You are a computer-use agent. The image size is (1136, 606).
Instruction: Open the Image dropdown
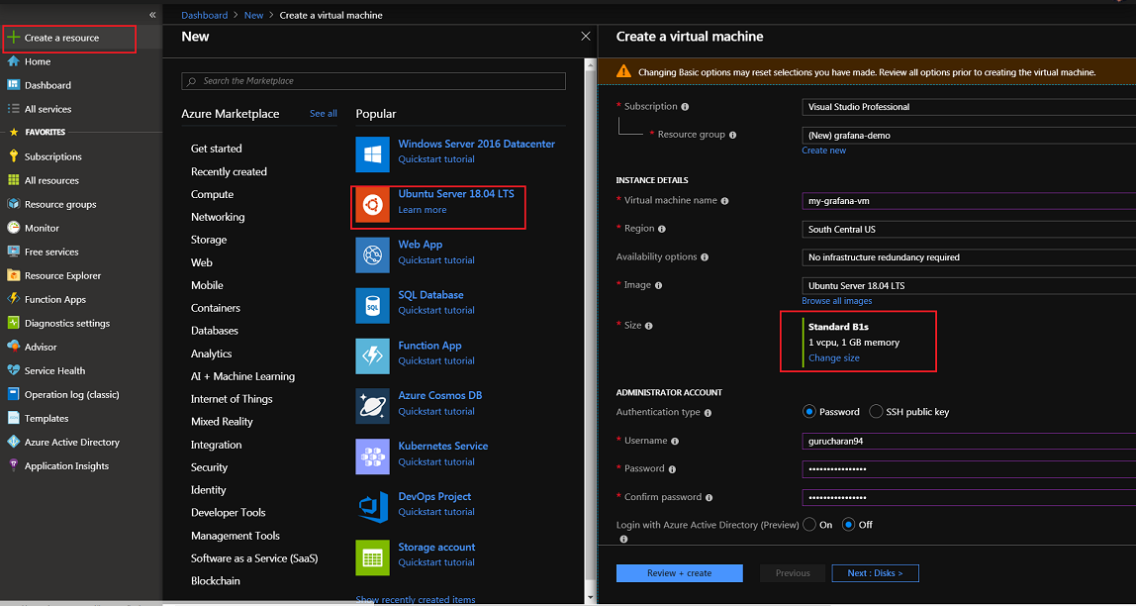coord(969,285)
